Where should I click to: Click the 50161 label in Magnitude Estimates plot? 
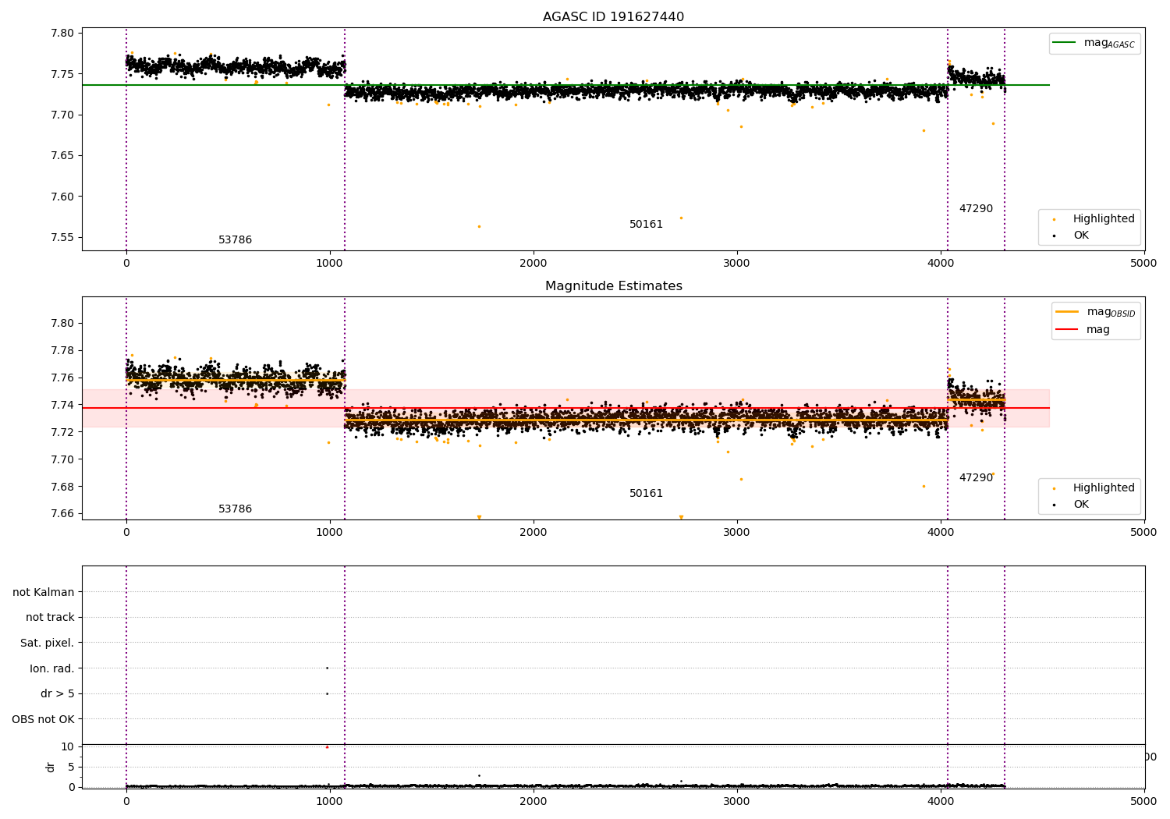point(646,494)
